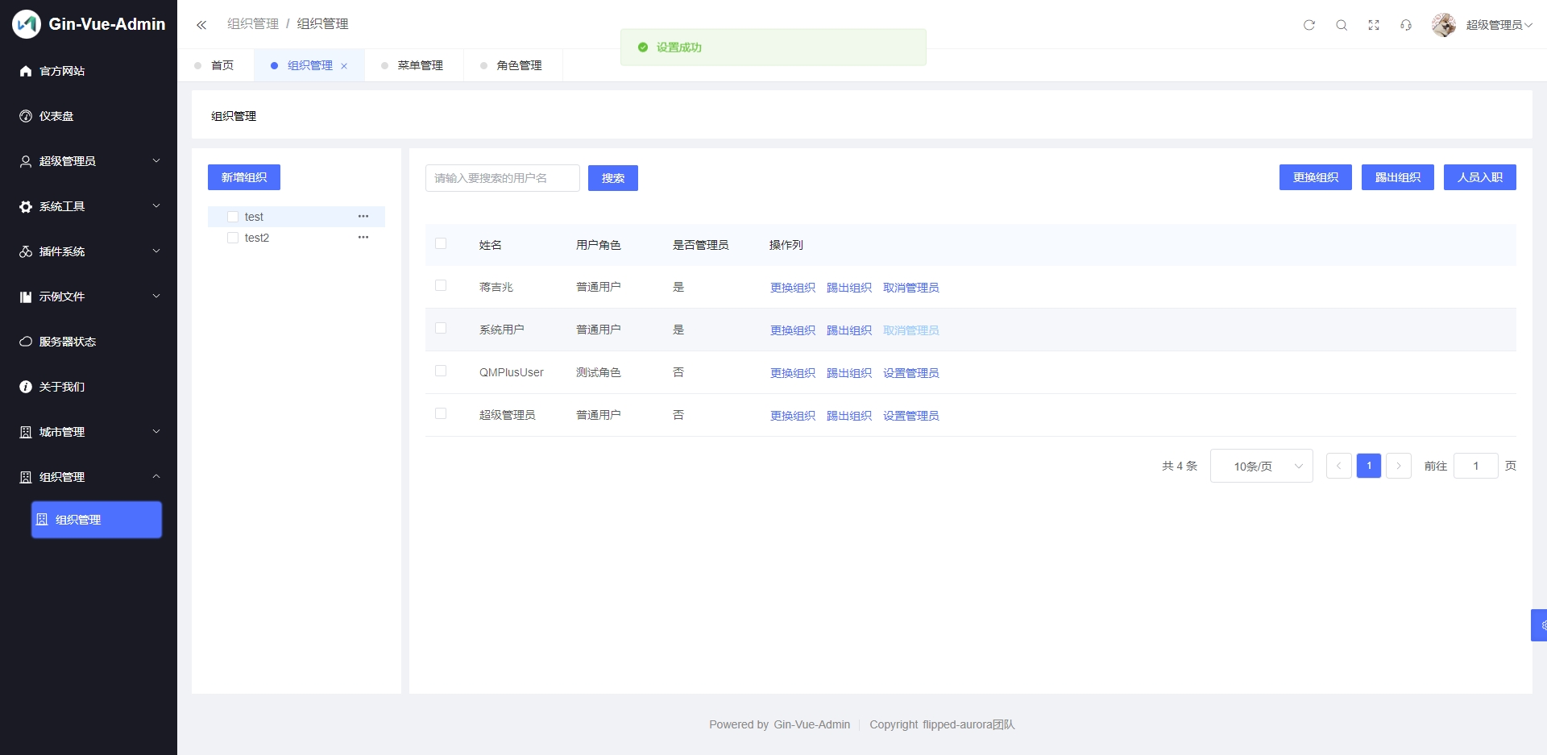Collapse 组织管理 sidebar menu
The height and width of the screenshot is (755, 1547).
coord(89,477)
